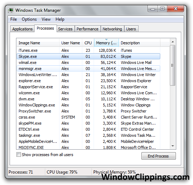Enable Show processes from all users
This screenshot has height=185, width=193.
[19, 155]
